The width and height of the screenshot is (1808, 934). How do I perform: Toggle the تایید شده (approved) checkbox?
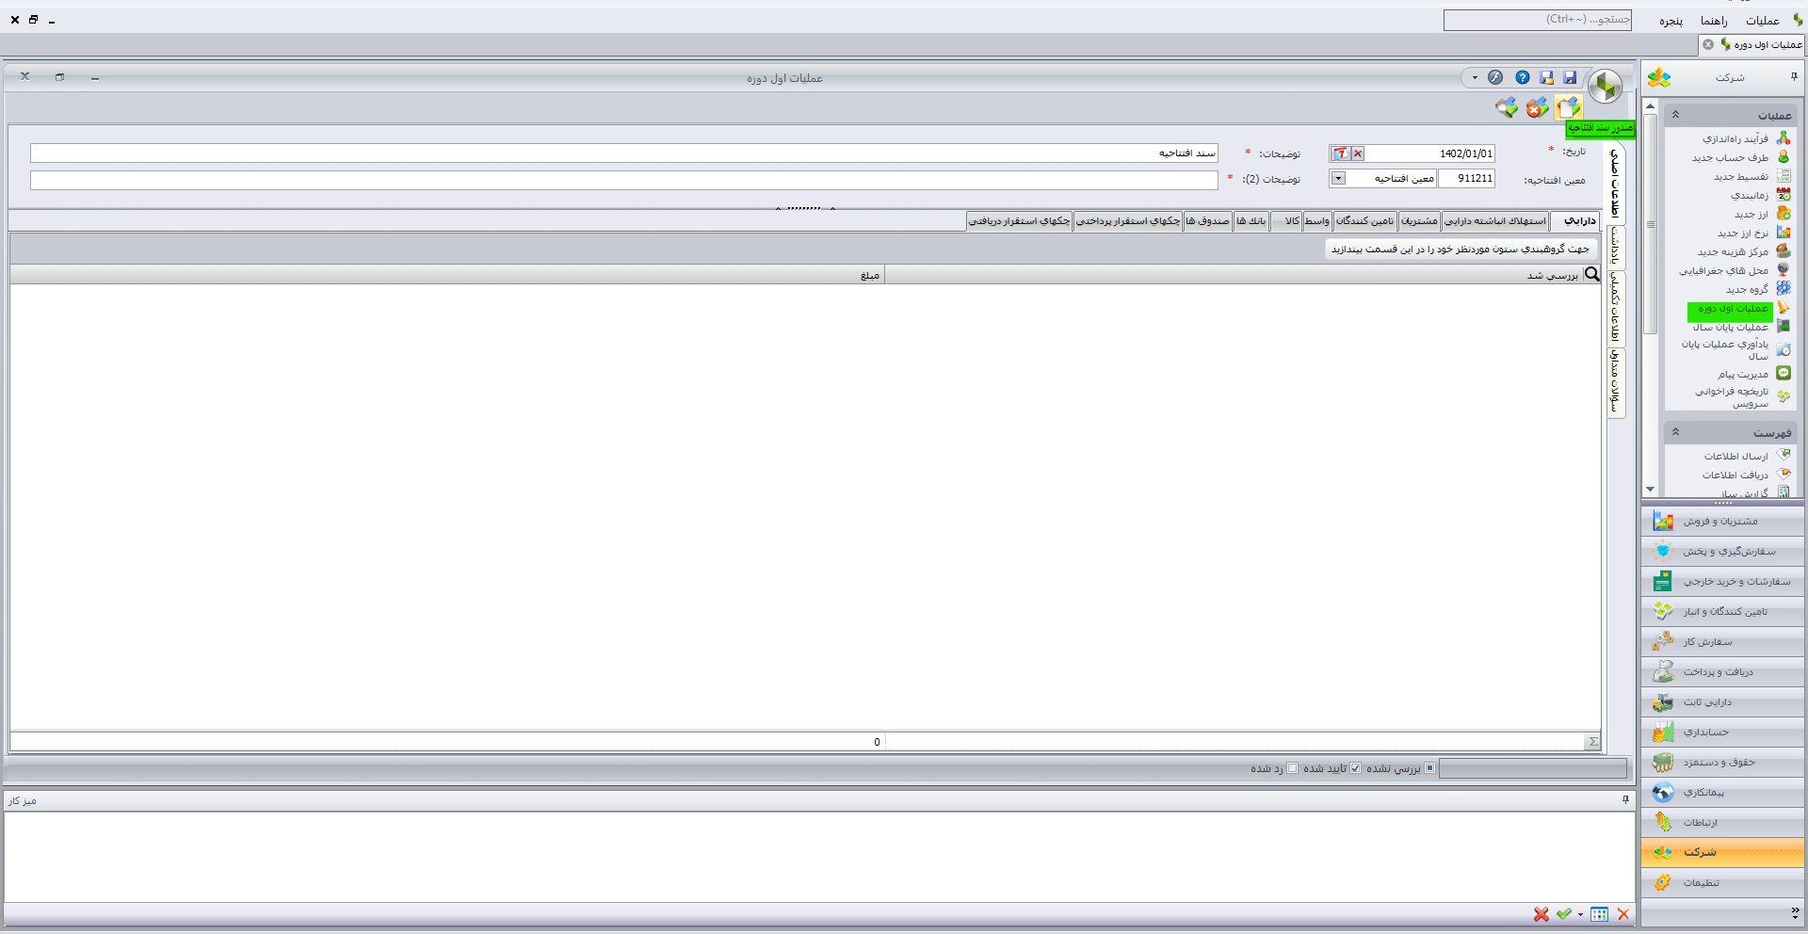point(1355,768)
